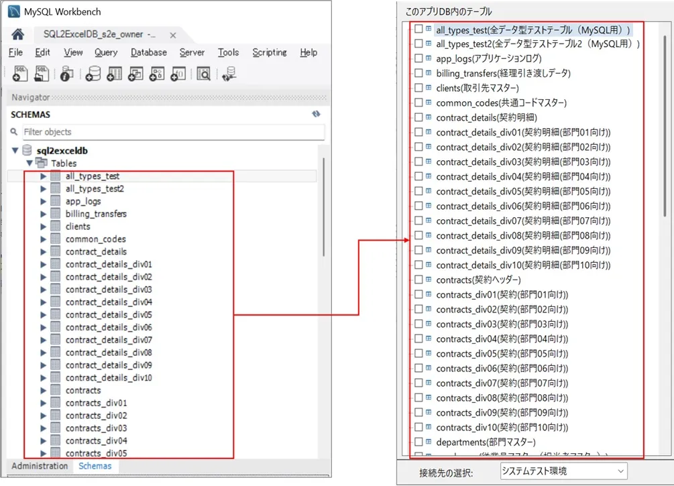Click the create new view icon
Viewport: 674px width, 486px height.
[x=135, y=74]
